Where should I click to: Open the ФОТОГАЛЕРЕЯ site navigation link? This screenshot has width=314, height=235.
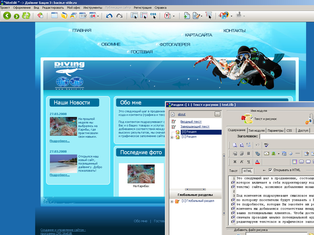tap(175, 44)
